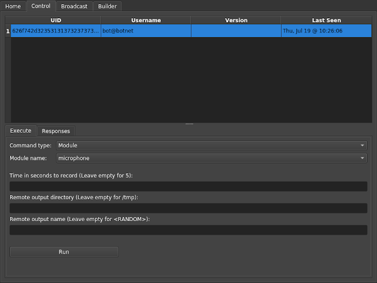Select the Control tab
The height and width of the screenshot is (283, 377).
[41, 6]
